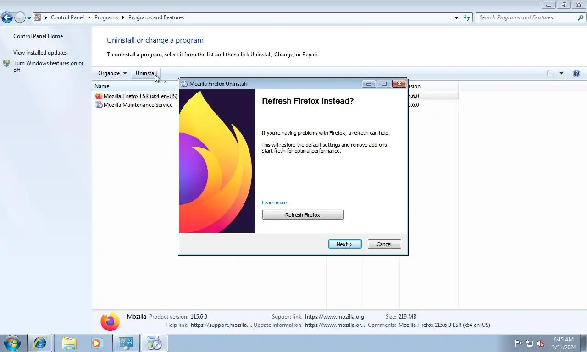Click the Windows features shield icon
This screenshot has height=352, width=587.
[x=6, y=63]
